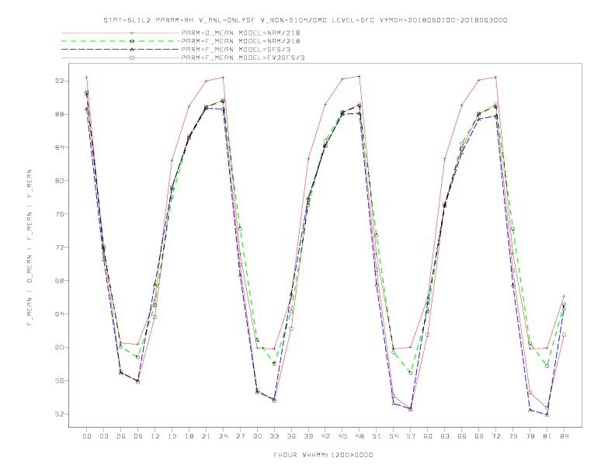
Task: Click x-axis forecast hour label 81
Action: tap(547, 436)
